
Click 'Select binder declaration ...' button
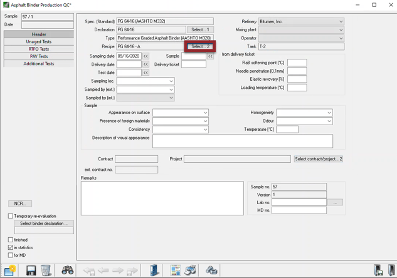44,224
